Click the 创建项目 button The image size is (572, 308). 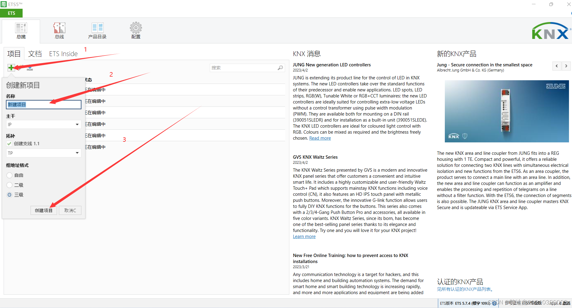point(44,210)
